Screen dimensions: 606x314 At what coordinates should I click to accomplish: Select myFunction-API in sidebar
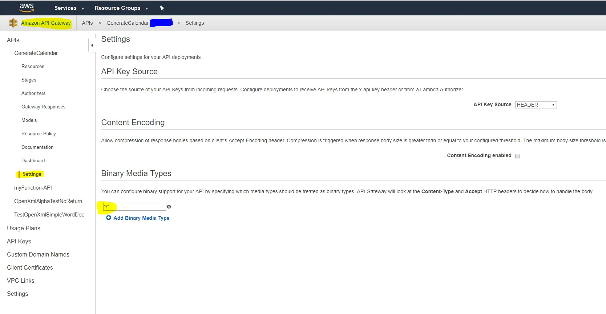[x=33, y=188]
